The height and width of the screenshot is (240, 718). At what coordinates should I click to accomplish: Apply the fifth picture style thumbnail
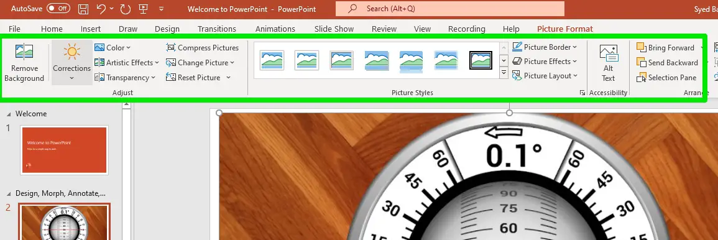411,62
